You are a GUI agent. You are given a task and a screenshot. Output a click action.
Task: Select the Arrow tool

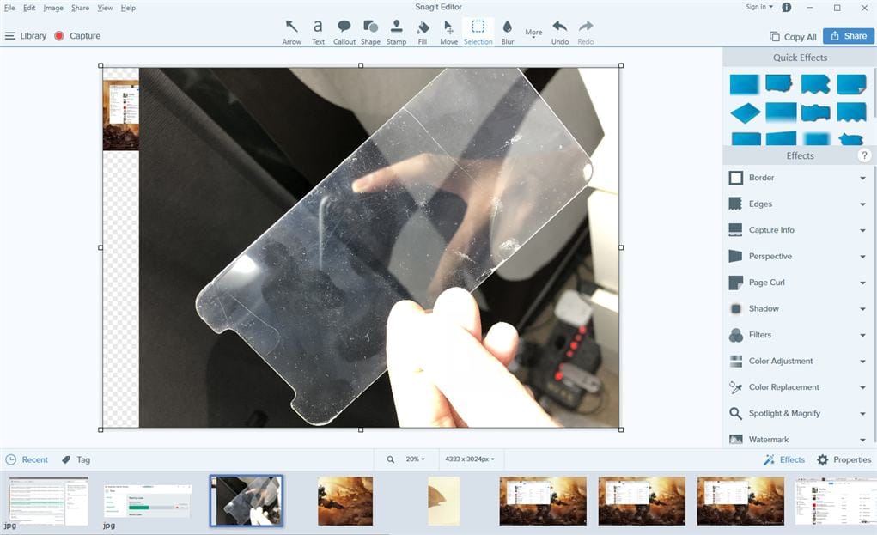tap(291, 30)
